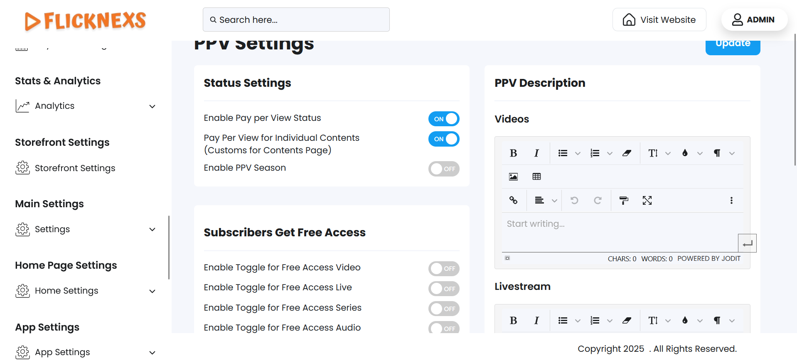This screenshot has height=363, width=797.
Task: Turn on Enable PPV Season toggle
Action: pyautogui.click(x=443, y=169)
